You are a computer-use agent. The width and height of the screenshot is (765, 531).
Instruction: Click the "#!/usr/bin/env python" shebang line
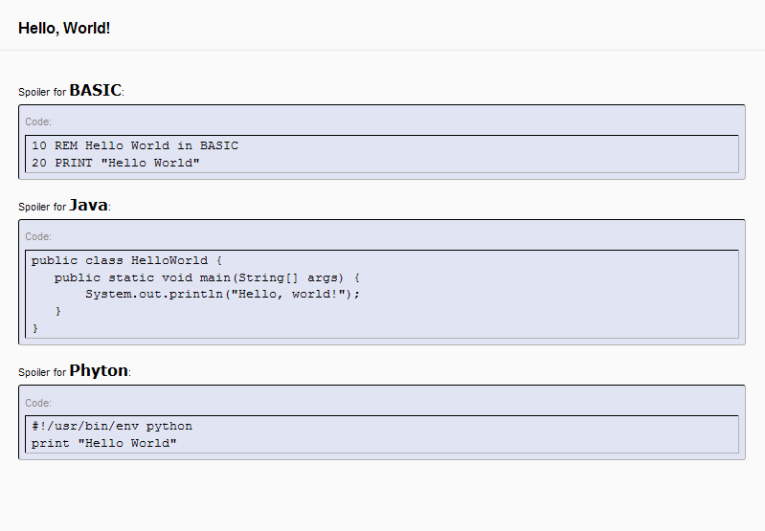[112, 426]
